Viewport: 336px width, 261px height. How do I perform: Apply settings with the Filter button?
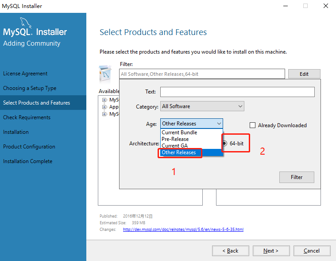[297, 177]
